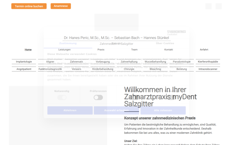
Task: Open the Beratung service link
Action: click(182, 69)
